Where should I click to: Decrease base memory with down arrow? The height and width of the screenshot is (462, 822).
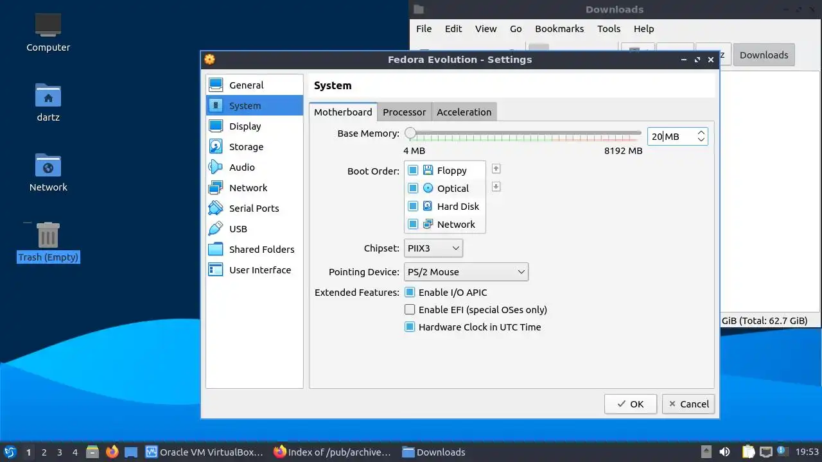[701, 140]
